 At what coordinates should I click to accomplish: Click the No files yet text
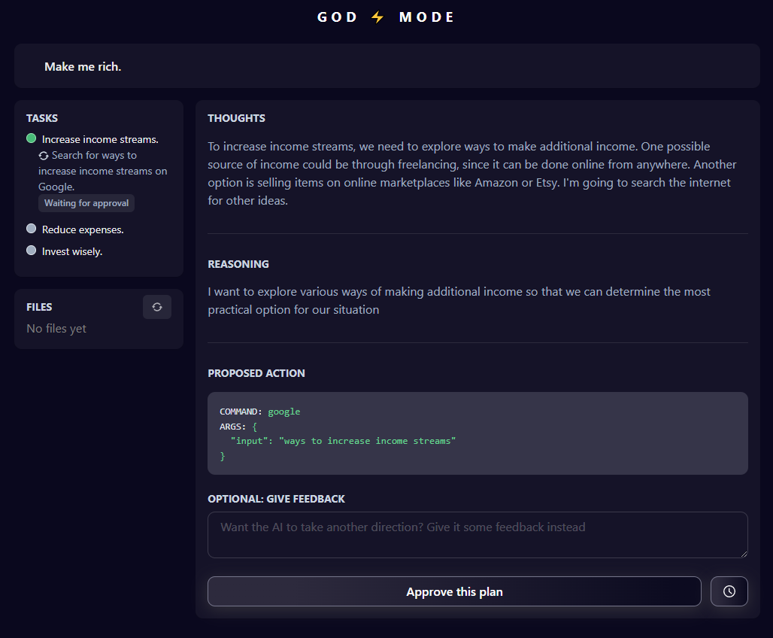pyautogui.click(x=56, y=329)
